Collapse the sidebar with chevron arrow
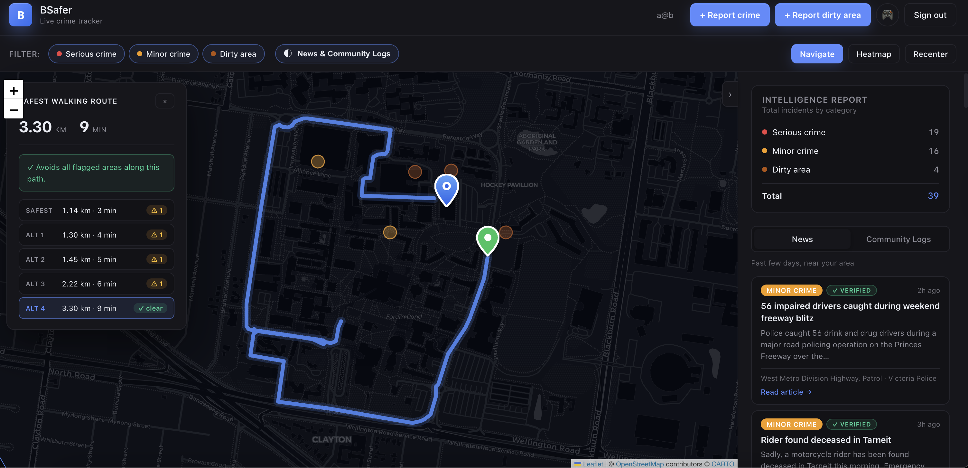Viewport: 968px width, 468px height. (x=730, y=95)
